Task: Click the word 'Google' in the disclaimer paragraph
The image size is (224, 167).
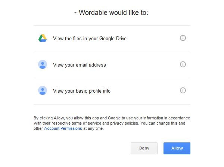Action: coord(114,118)
